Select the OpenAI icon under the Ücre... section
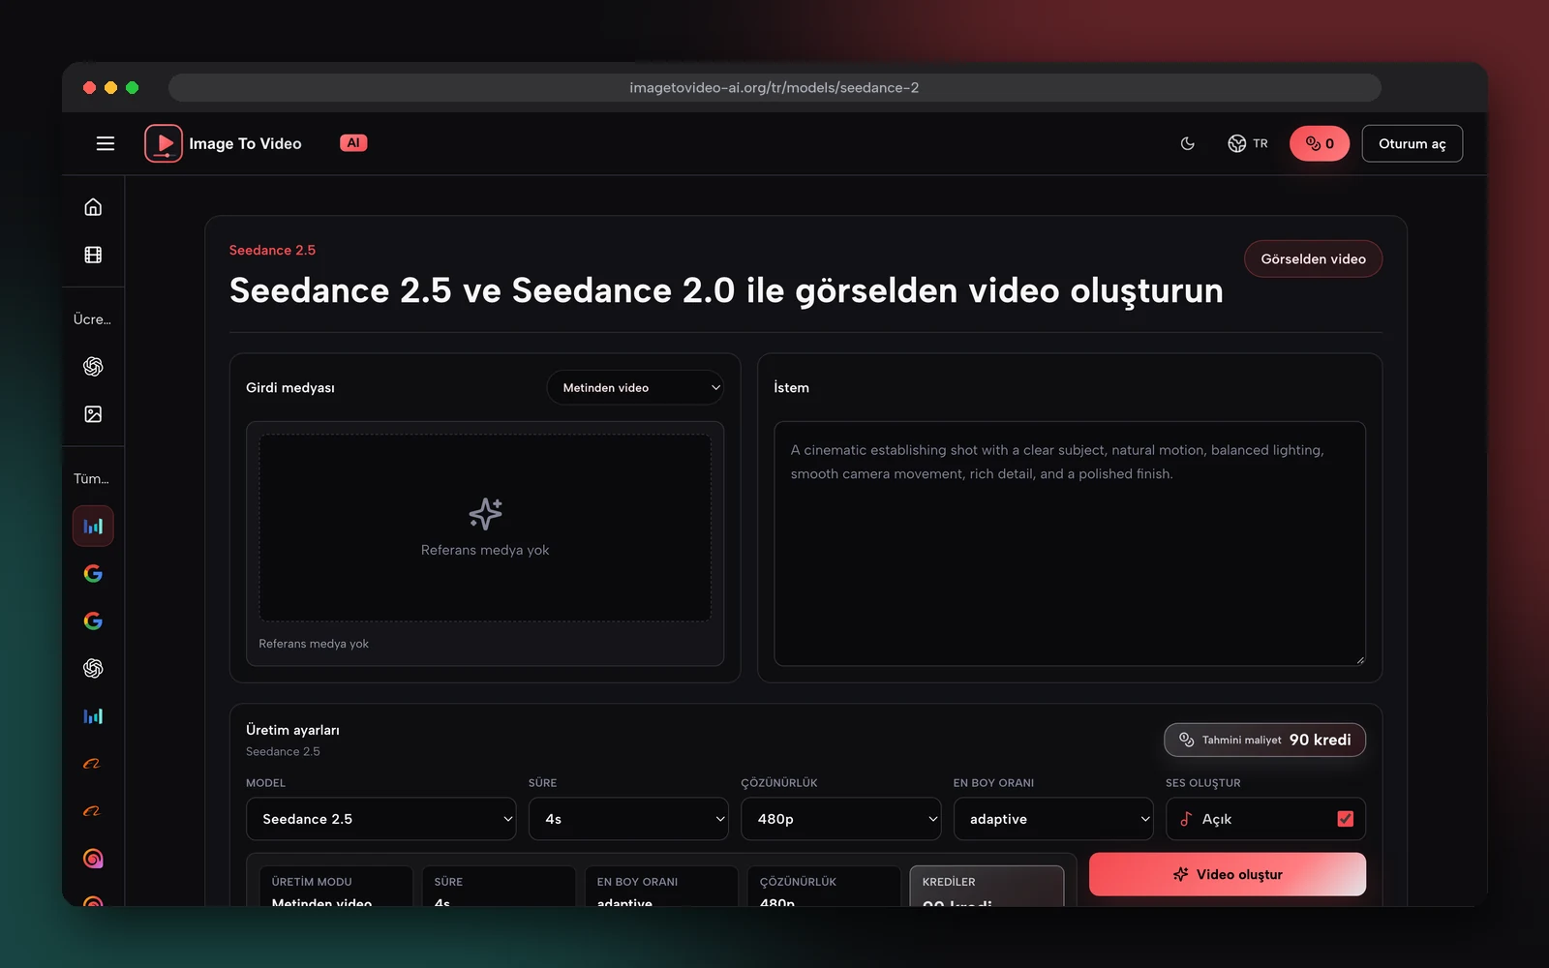Screen dimensions: 1549x968 point(93,366)
